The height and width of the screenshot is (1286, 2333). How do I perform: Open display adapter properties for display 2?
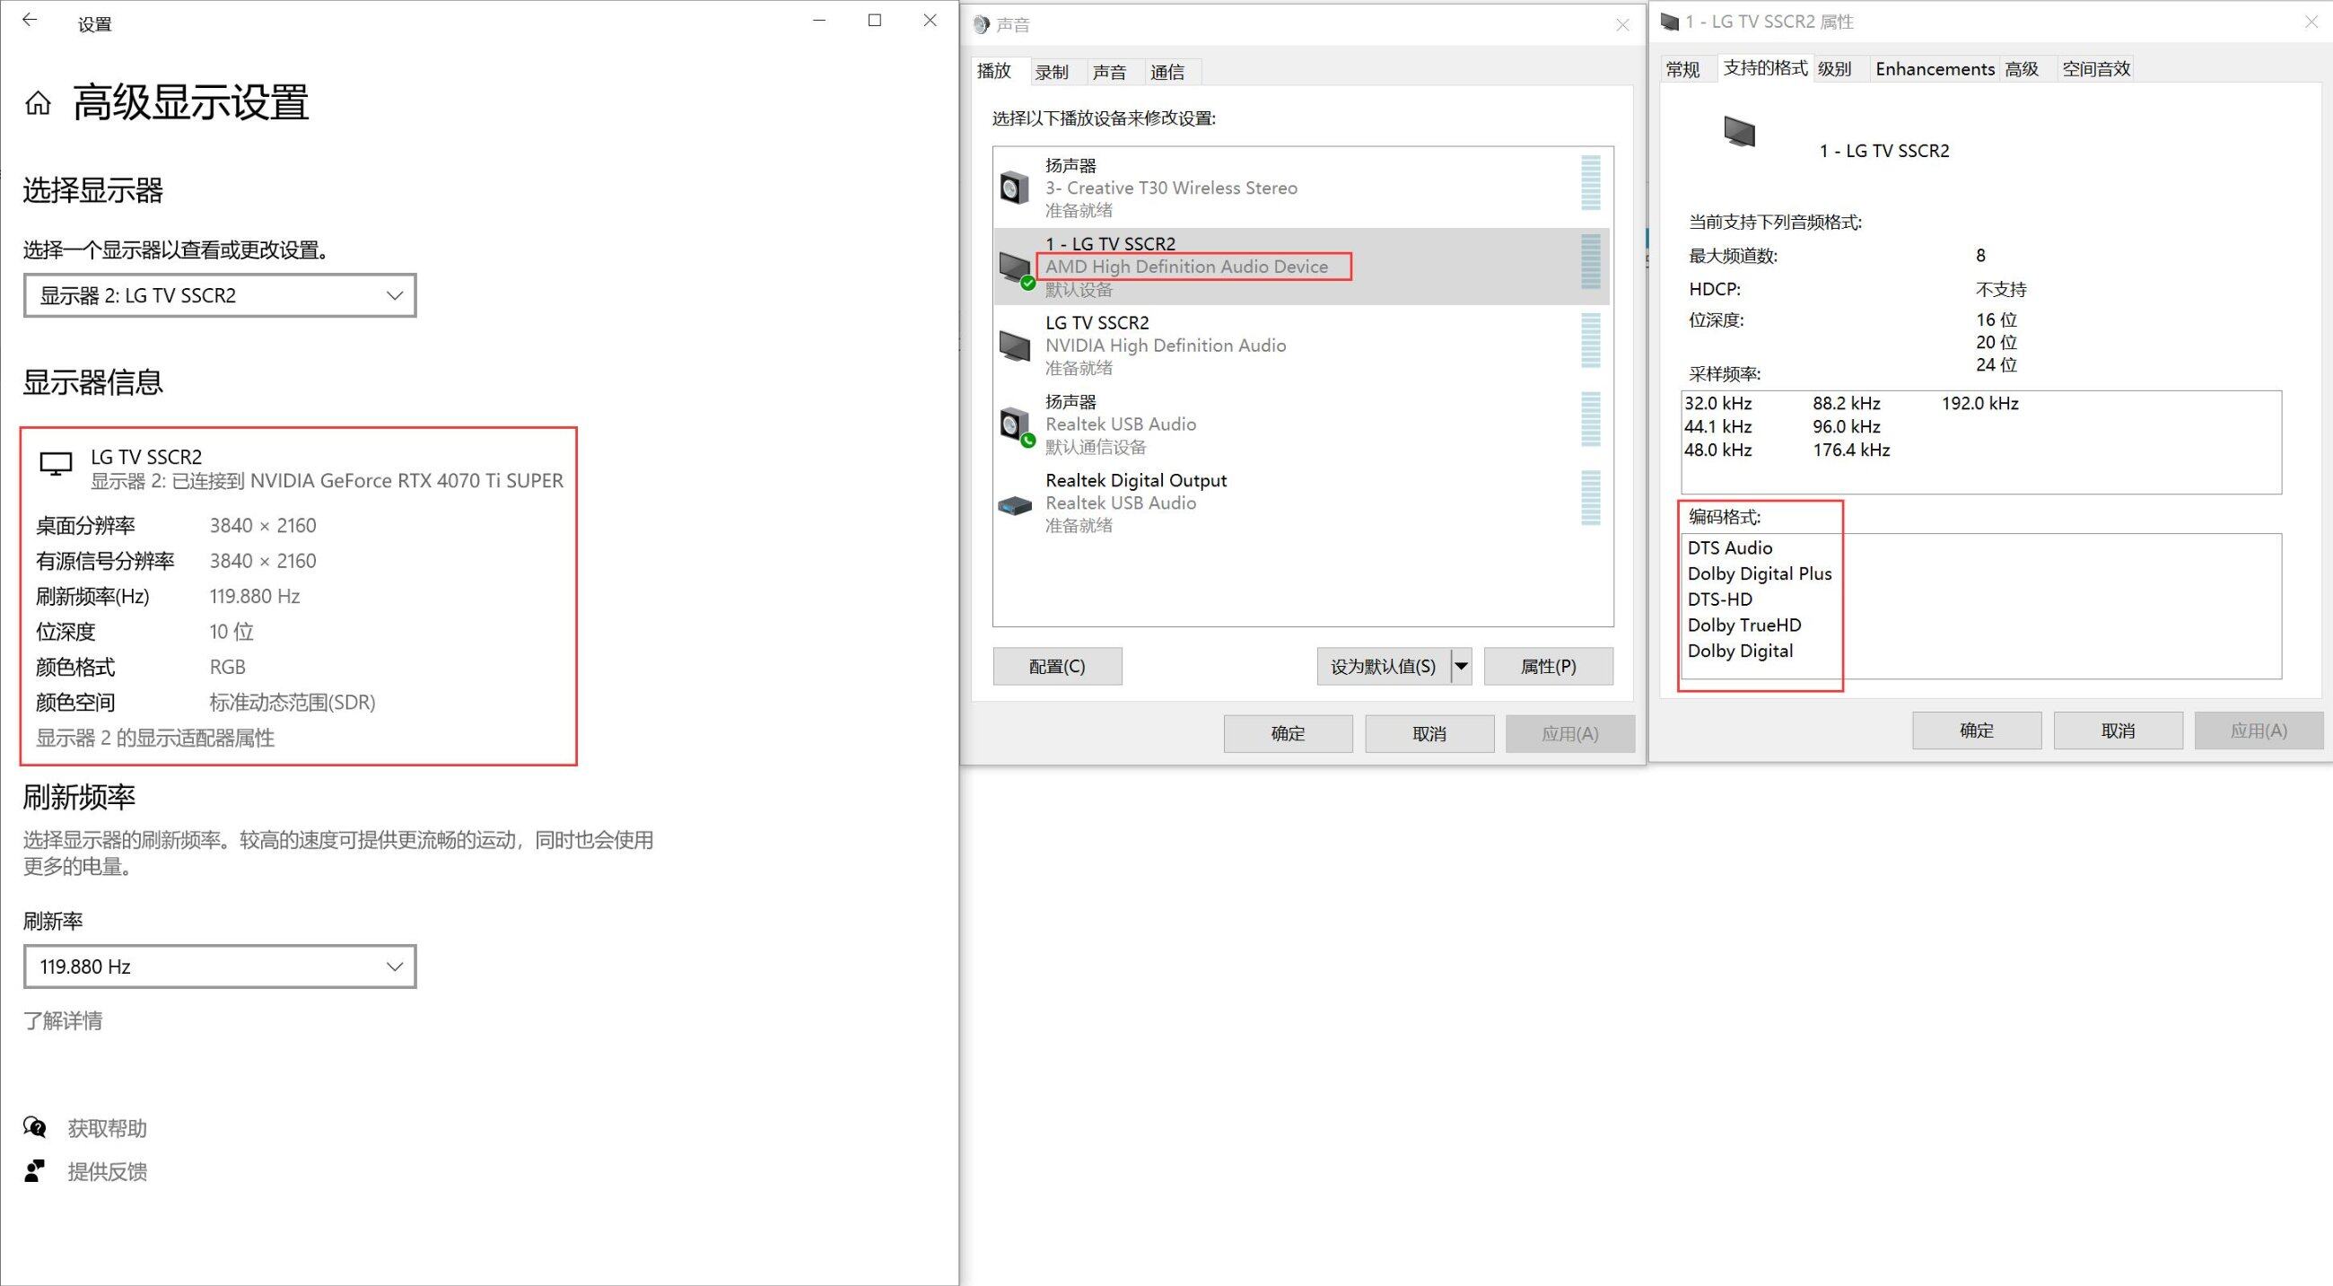(x=155, y=738)
